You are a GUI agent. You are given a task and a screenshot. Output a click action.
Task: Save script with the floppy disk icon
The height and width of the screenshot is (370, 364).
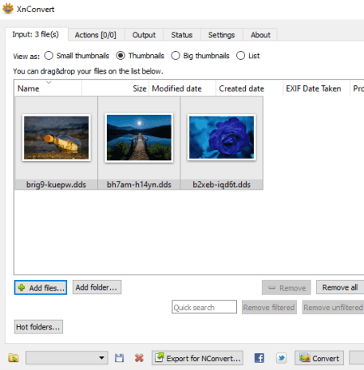(119, 358)
